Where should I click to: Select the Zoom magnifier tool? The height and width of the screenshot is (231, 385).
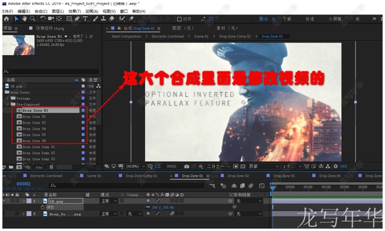[32, 19]
